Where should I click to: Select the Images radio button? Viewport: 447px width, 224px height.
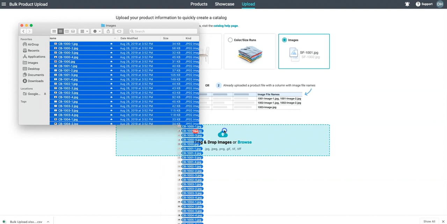click(284, 40)
